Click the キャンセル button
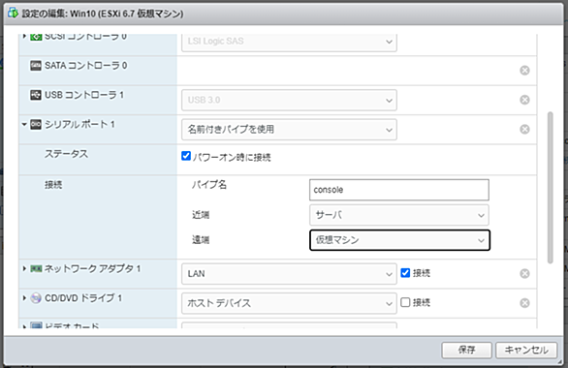This screenshot has height=368, width=568. click(526, 350)
